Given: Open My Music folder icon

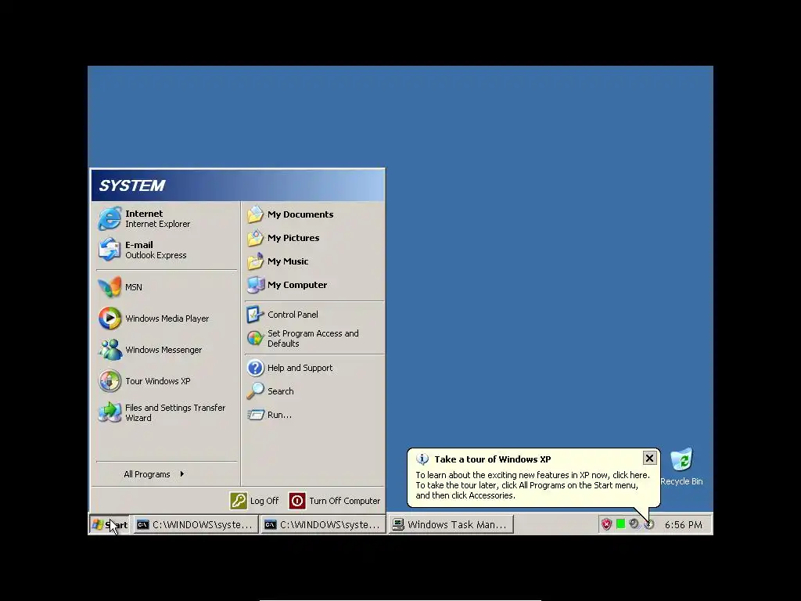Looking at the screenshot, I should tap(256, 261).
